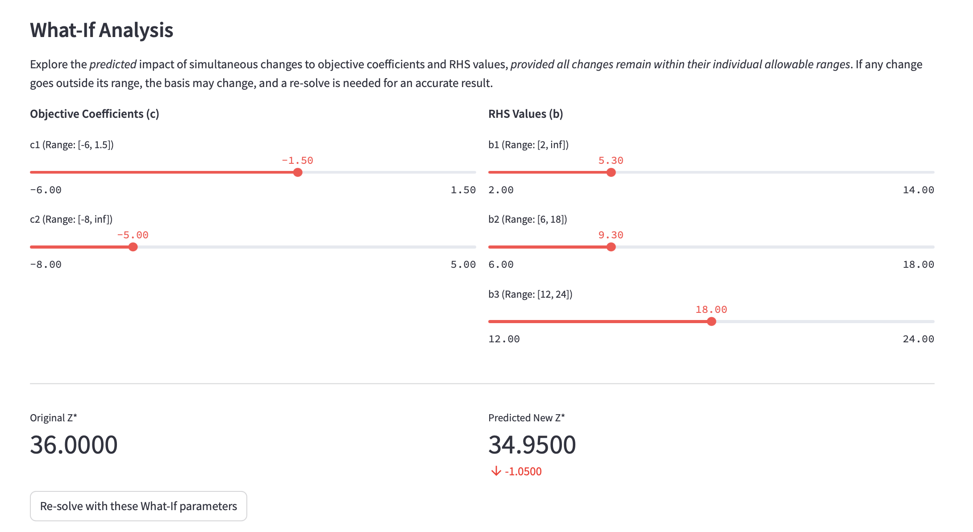The height and width of the screenshot is (532, 973).
Task: Click the RHS Values (b) heading
Action: tap(525, 114)
